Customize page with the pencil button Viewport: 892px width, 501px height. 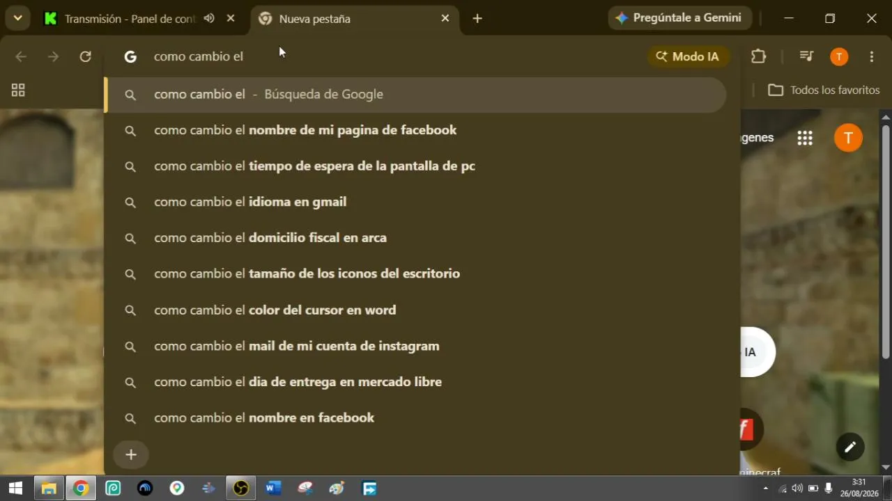850,447
